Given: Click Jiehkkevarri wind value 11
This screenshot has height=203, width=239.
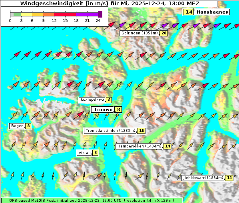Looking at the screenshot, I should [x=229, y=178].
